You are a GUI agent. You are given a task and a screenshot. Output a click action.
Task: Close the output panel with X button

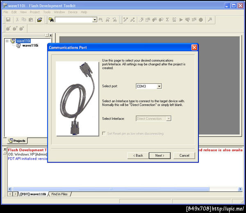pyautogui.click(x=5, y=149)
